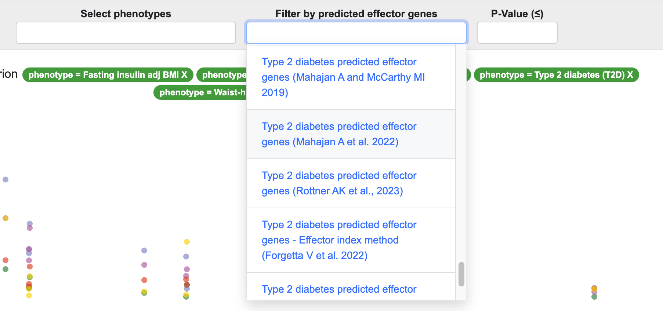Select the partially visible bottom dropdown option
Image resolution: width=663 pixels, height=311 pixels.
coord(339,289)
